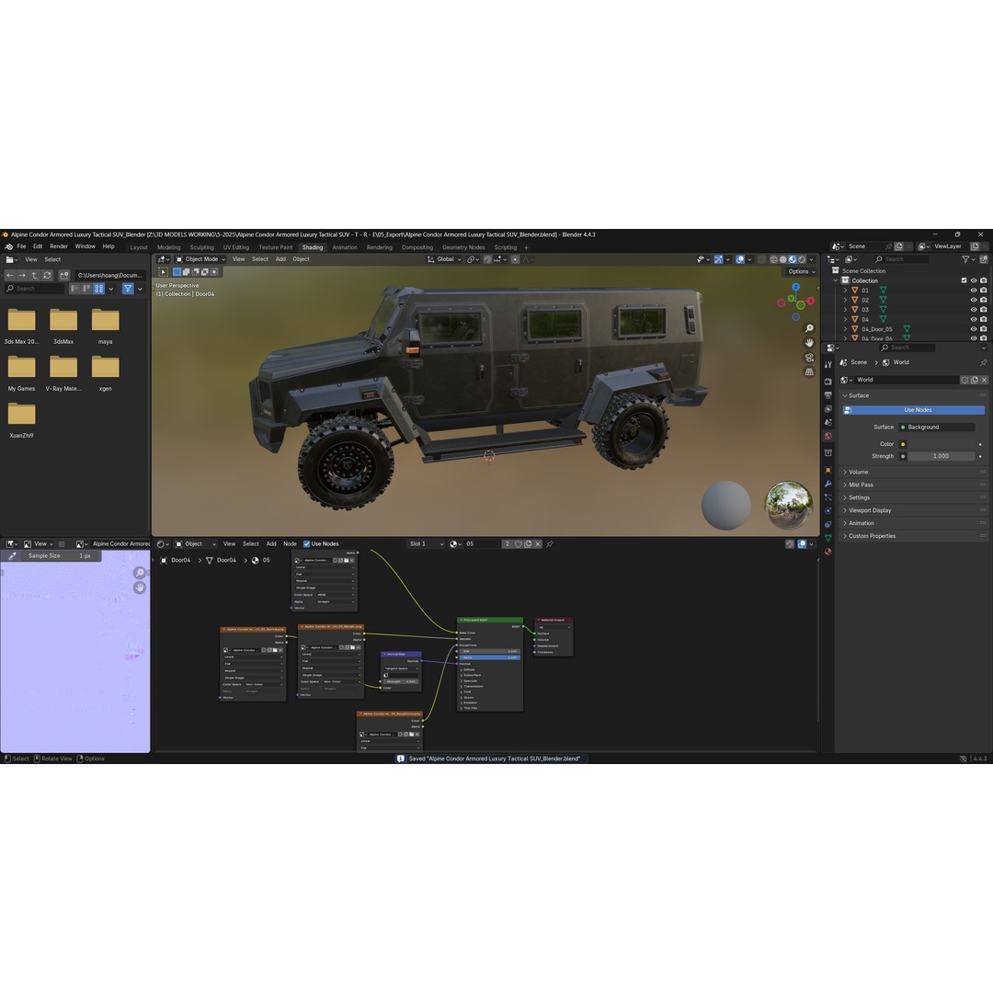Image resolution: width=993 pixels, height=993 pixels.
Task: Open viewport Options dropdown
Action: pyautogui.click(x=801, y=271)
